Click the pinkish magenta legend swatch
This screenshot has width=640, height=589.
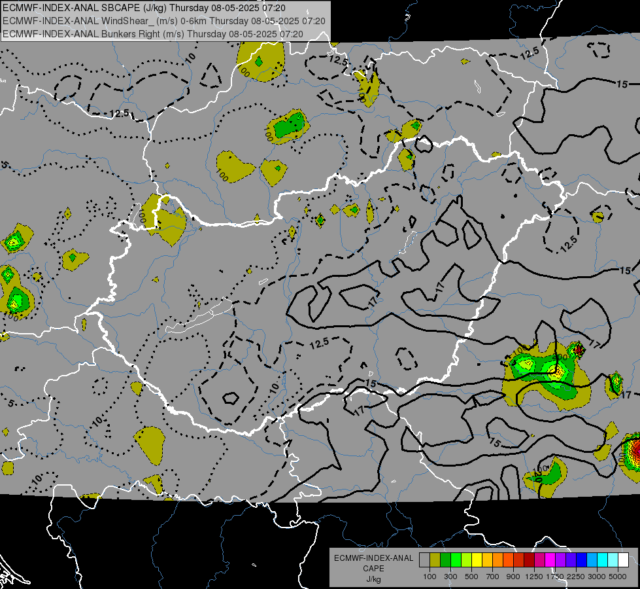[539, 560]
